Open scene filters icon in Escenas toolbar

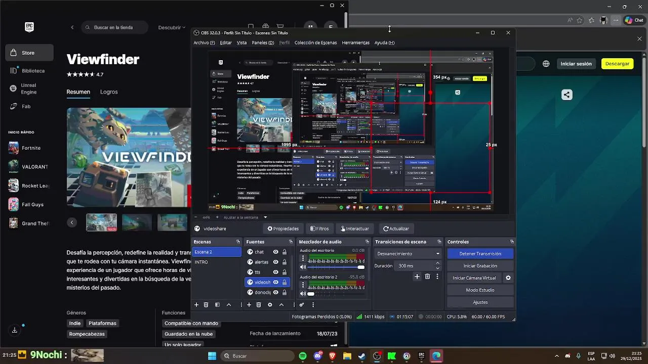[217, 305]
